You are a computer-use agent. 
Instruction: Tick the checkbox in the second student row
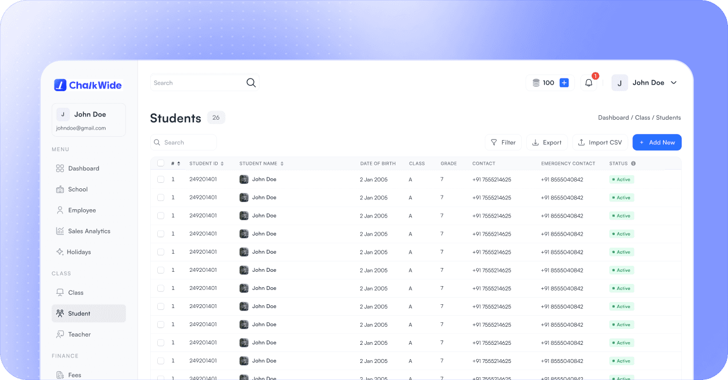click(161, 198)
